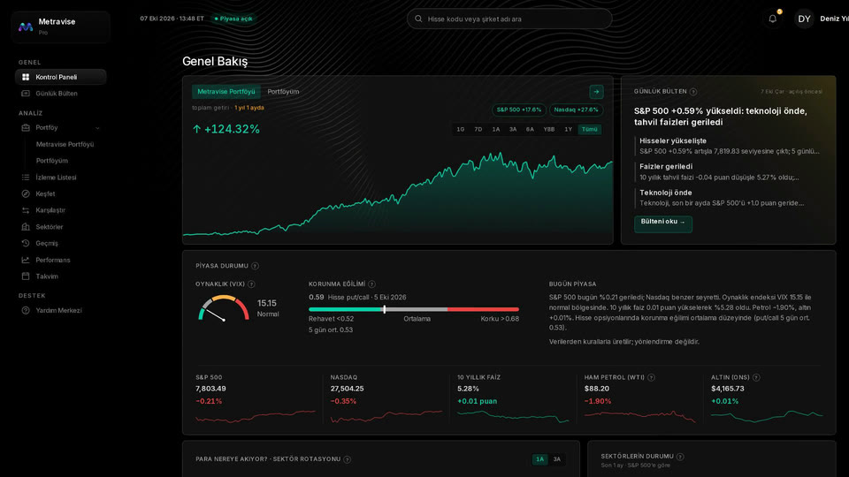The image size is (849, 477).
Task: Click the S&P 500 sparkline card
Action: (x=255, y=399)
